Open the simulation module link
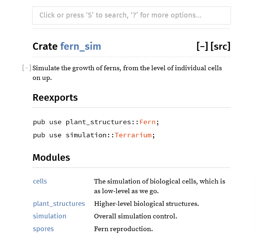The width and height of the screenshot is (256, 235). (50, 216)
